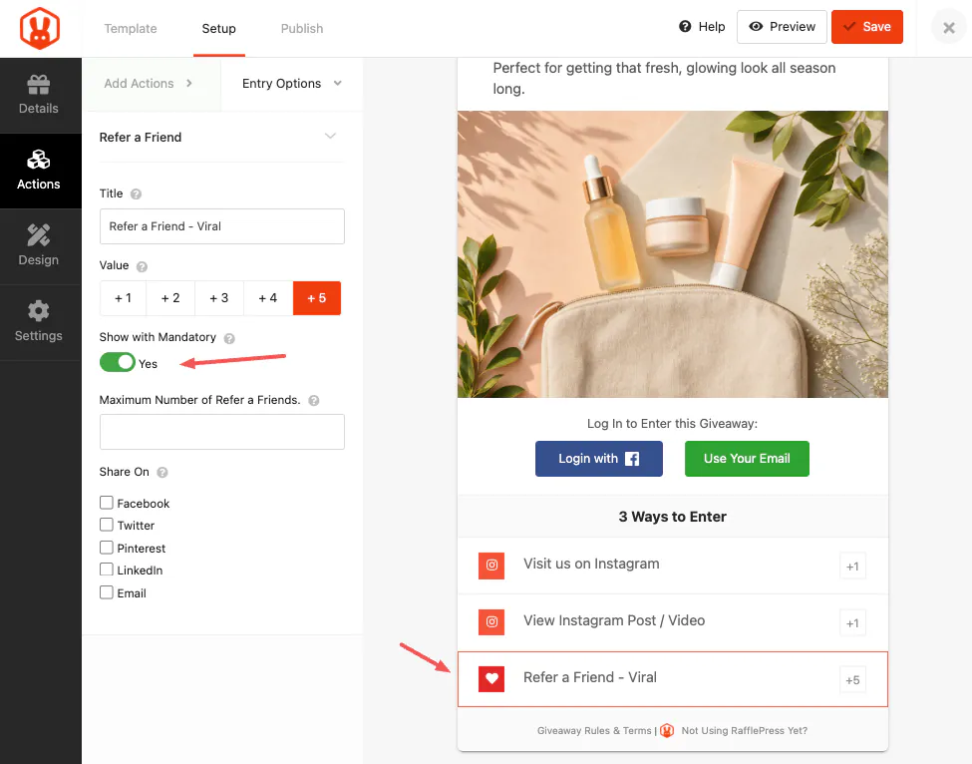Open the Settings gear sidebar section
This screenshot has height=764, width=972.
pyautogui.click(x=39, y=322)
